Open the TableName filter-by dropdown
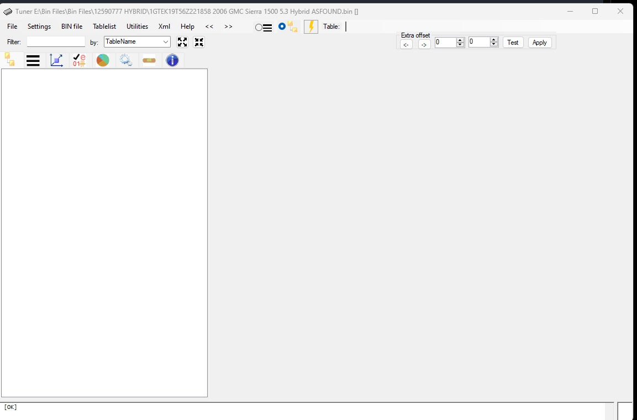637x420 pixels. pos(138,41)
